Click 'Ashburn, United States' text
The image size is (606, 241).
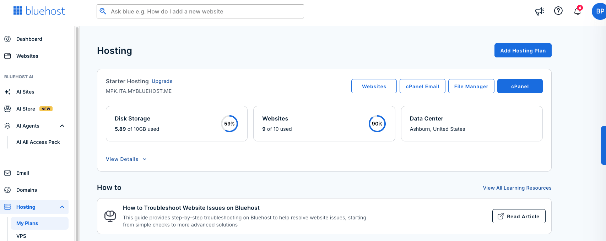pyautogui.click(x=437, y=129)
